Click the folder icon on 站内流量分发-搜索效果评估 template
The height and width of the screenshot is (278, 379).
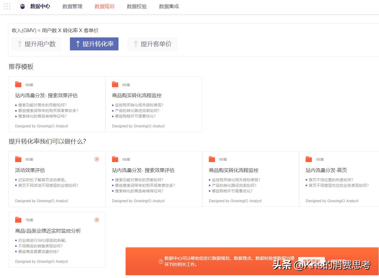pyautogui.click(x=19, y=83)
